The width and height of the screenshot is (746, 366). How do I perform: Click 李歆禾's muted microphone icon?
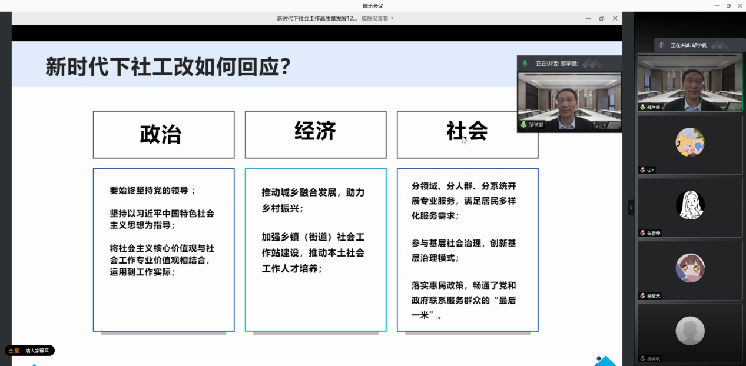(x=642, y=296)
